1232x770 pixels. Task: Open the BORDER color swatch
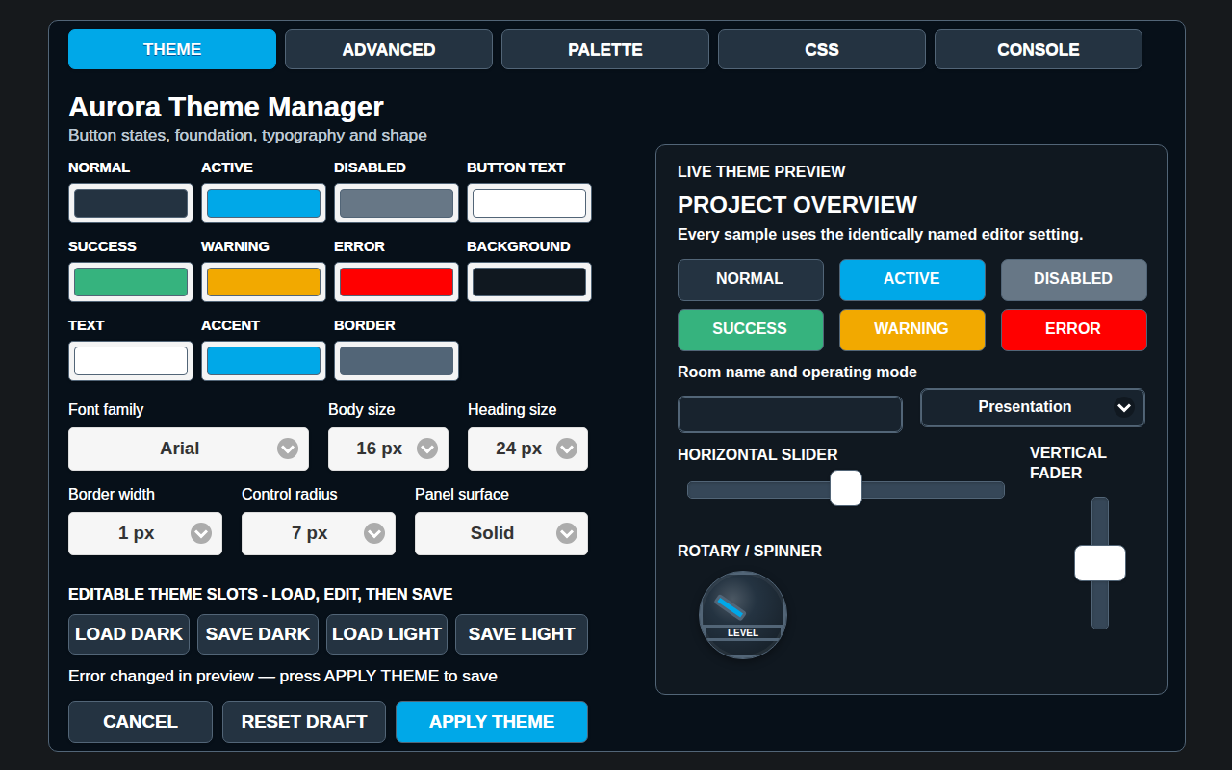point(397,361)
